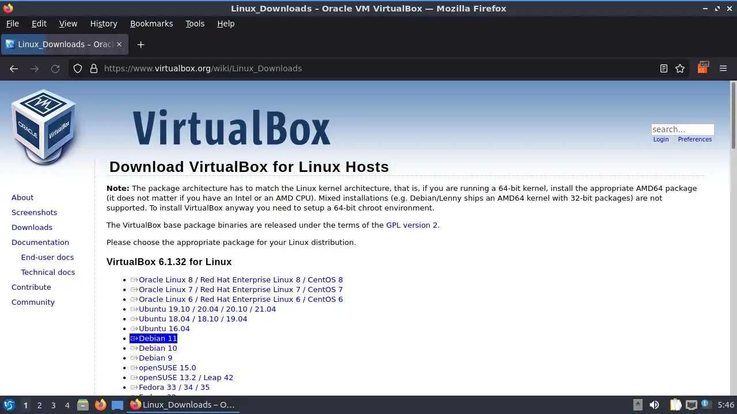This screenshot has height=414, width=737.
Task: Open End-user docs link
Action: pyautogui.click(x=47, y=257)
